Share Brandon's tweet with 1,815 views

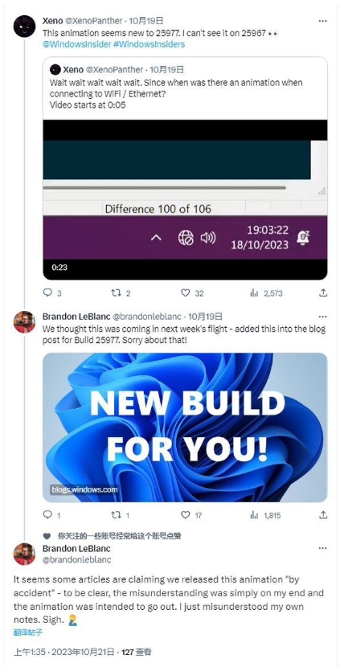323,515
